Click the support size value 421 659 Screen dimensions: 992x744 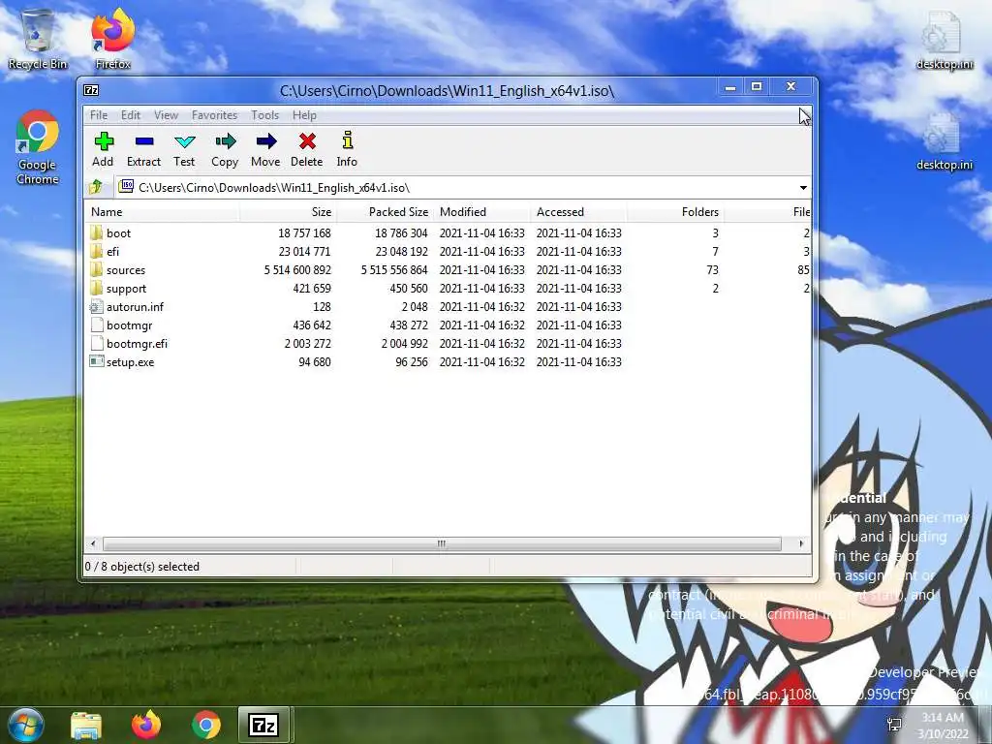[312, 289]
